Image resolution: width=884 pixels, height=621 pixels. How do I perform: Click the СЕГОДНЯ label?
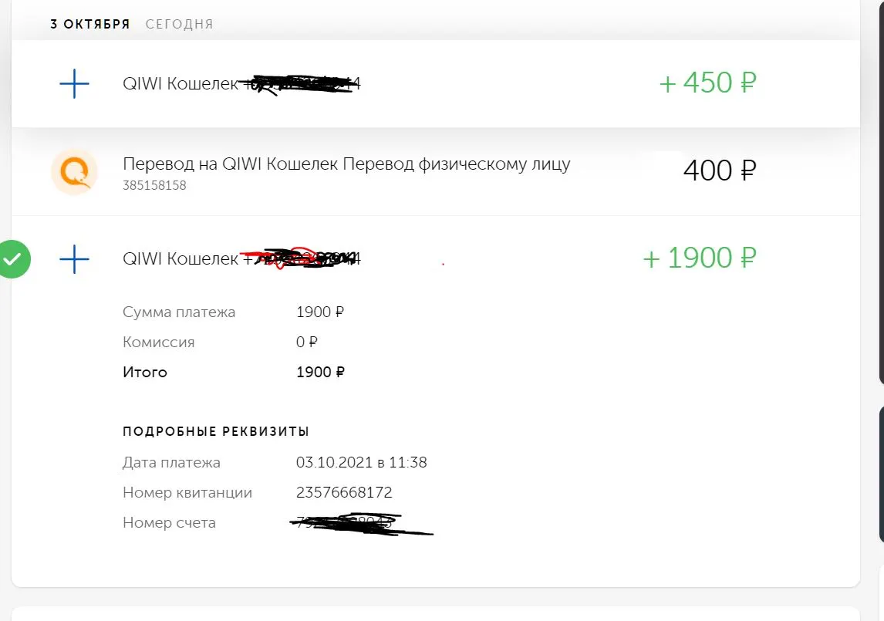[x=179, y=24]
